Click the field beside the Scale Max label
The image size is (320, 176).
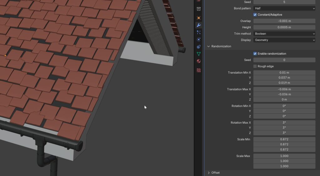point(284,156)
